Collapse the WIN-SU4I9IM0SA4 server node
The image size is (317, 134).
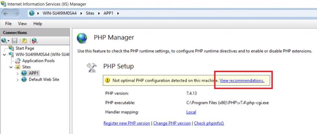[x=4, y=55]
